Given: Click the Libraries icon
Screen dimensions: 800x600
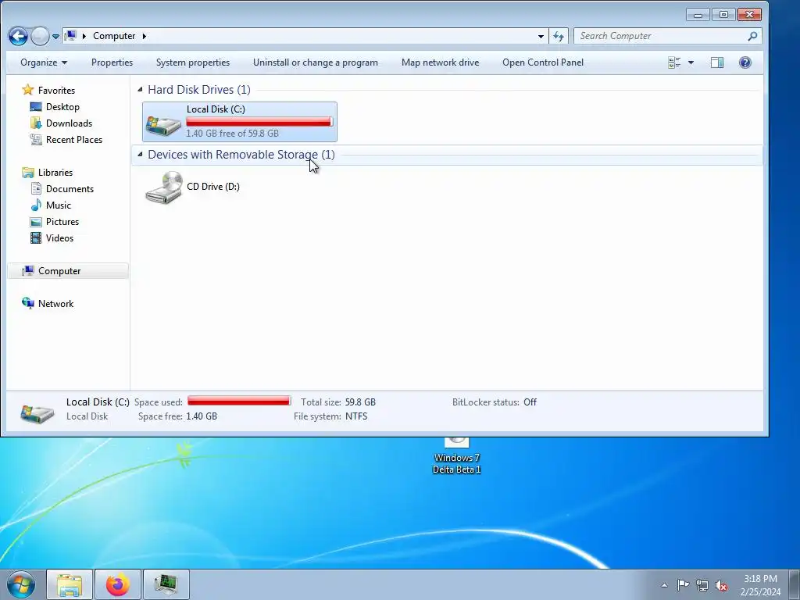Looking at the screenshot, I should click(28, 173).
